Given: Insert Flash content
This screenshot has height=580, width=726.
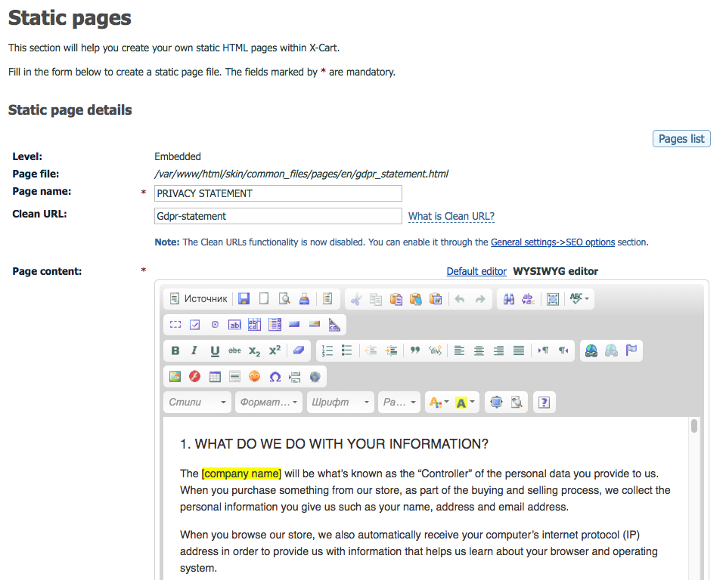Looking at the screenshot, I should [x=195, y=377].
